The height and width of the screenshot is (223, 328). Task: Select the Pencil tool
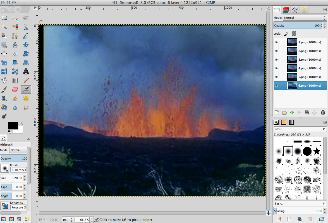pos(26,80)
